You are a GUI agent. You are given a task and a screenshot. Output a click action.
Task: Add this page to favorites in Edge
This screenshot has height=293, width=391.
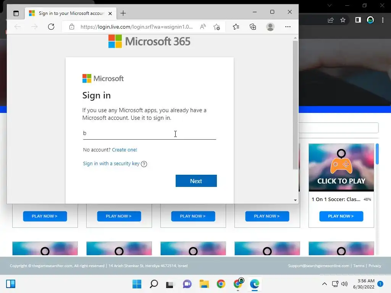point(217,27)
